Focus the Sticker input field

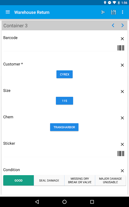[60, 153]
